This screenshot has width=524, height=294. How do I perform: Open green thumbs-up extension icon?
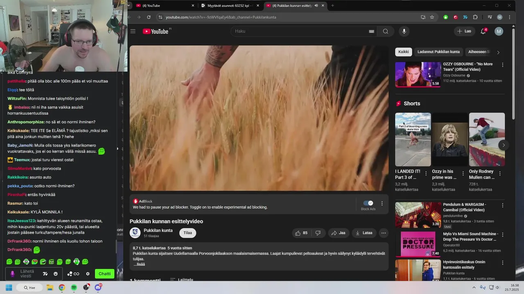click(x=446, y=17)
